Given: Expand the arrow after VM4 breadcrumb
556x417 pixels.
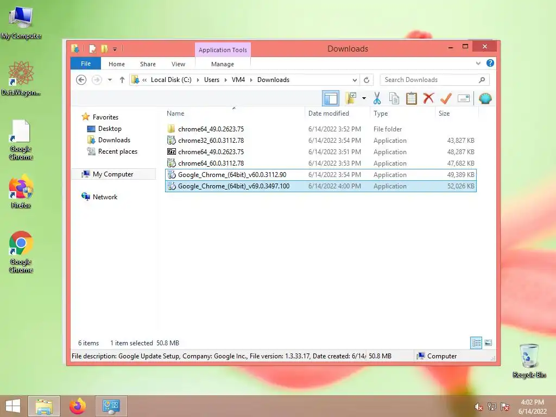Looking at the screenshot, I should pos(251,80).
